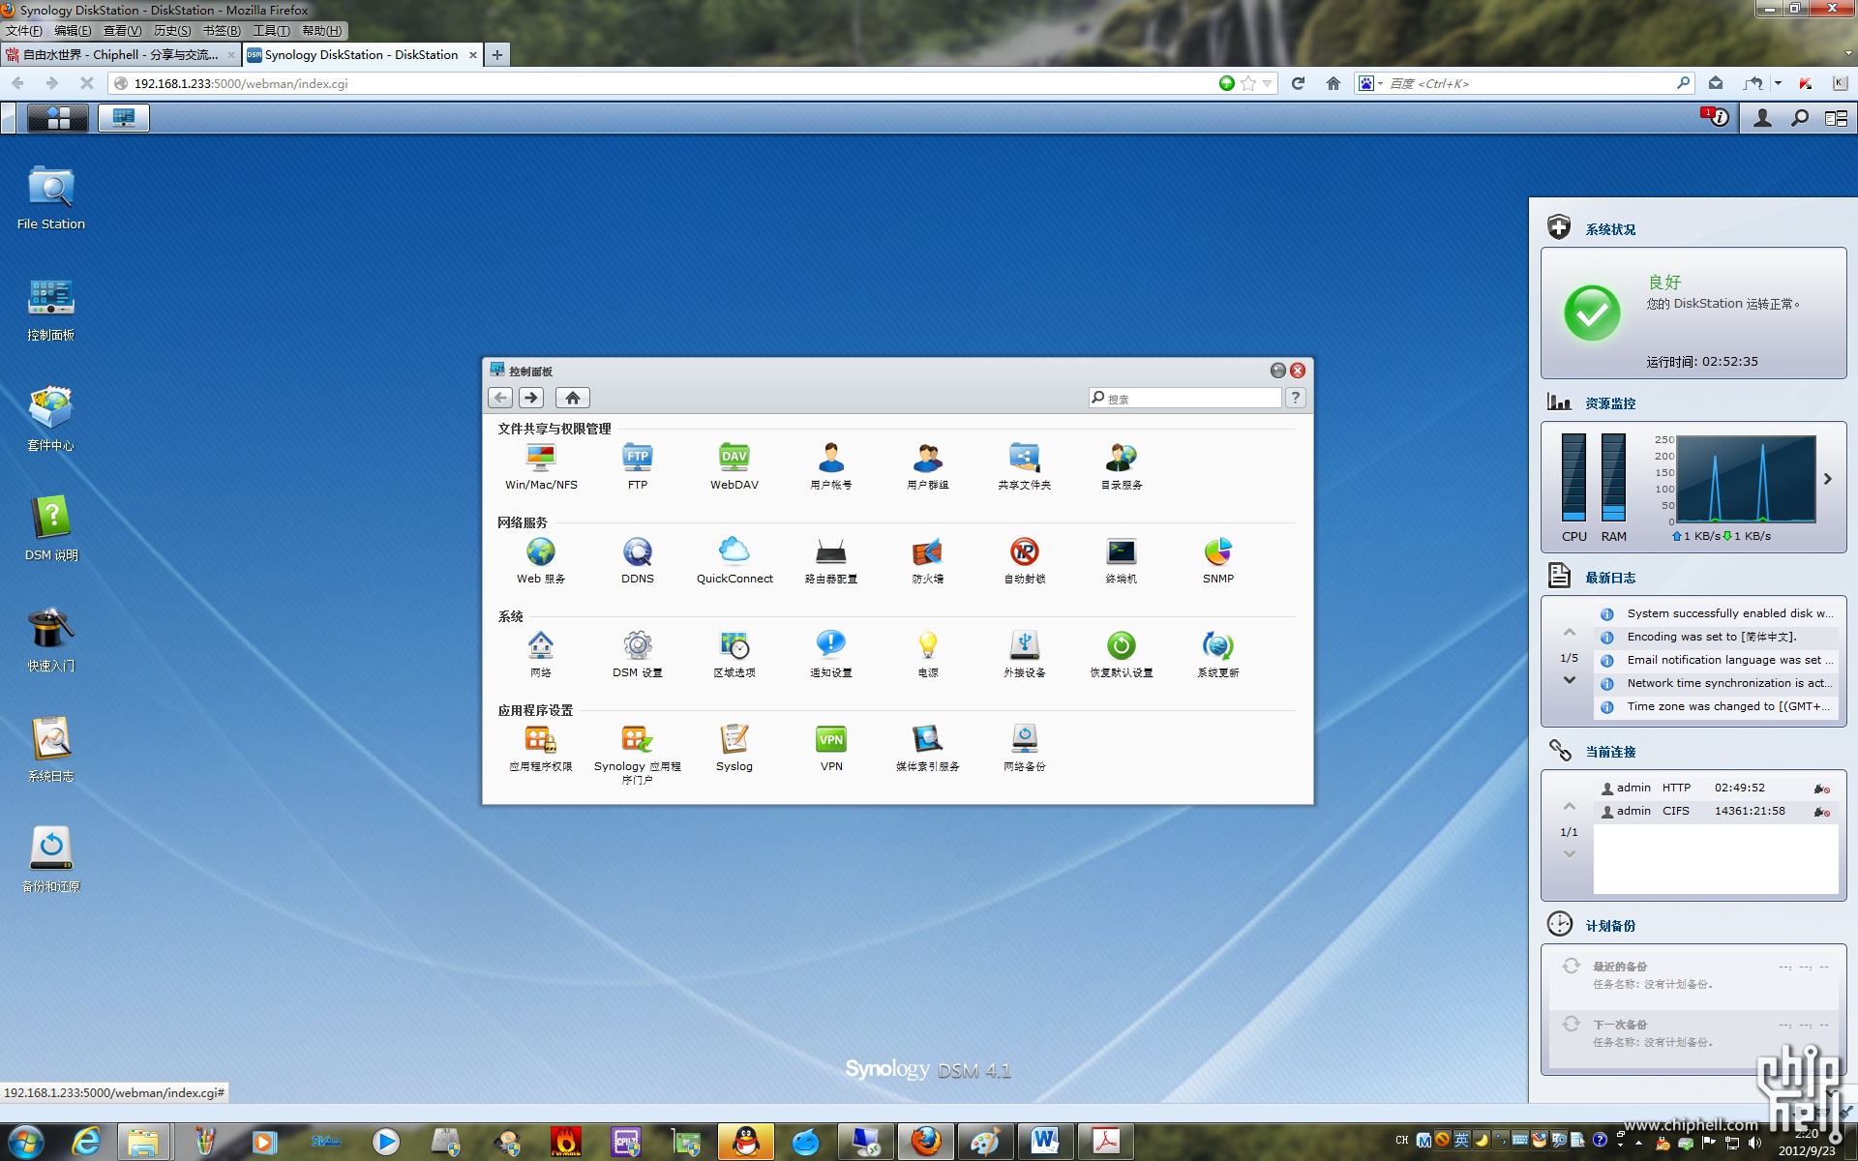Open Web 服务 settings

click(541, 560)
